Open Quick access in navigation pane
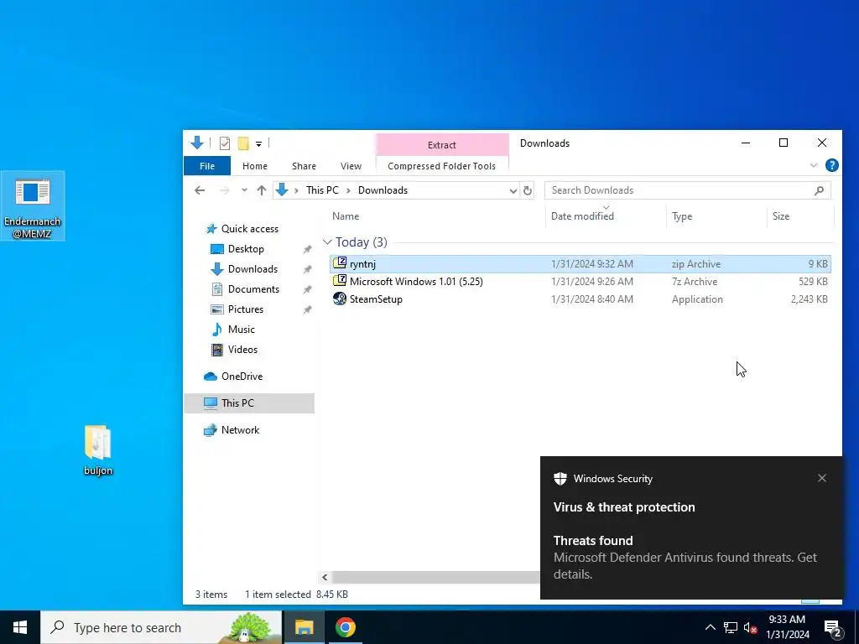This screenshot has height=644, width=859. pos(249,229)
